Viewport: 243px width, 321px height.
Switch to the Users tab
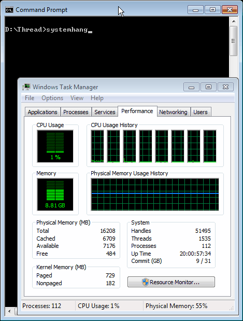pyautogui.click(x=201, y=112)
